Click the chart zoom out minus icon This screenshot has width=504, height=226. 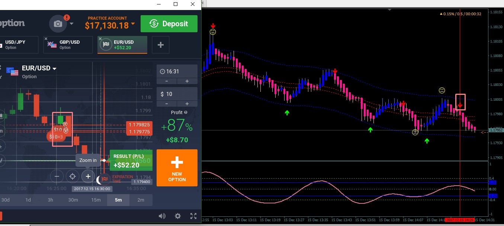point(57,176)
